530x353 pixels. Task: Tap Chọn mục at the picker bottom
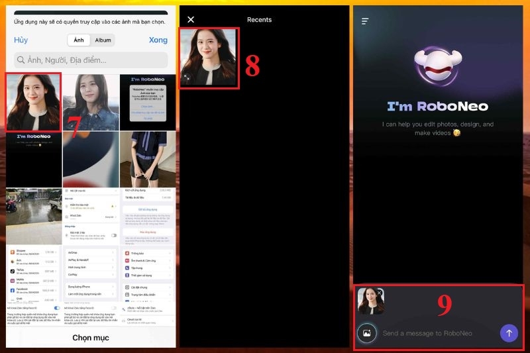pos(91,338)
